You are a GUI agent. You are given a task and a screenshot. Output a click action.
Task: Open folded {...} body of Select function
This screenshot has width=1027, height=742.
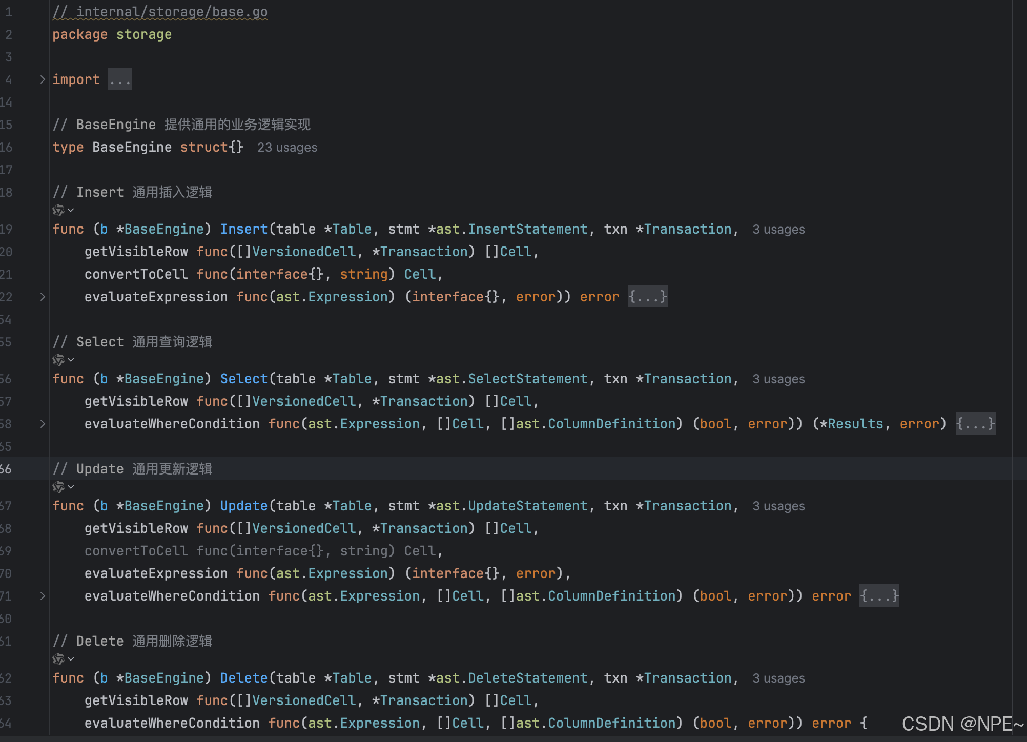point(975,424)
